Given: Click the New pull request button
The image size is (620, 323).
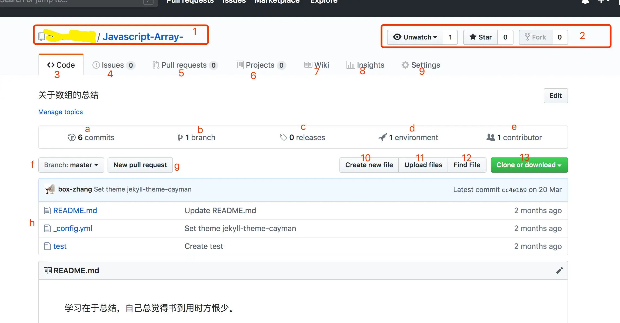Looking at the screenshot, I should pyautogui.click(x=140, y=165).
